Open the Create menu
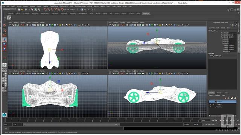This screenshot has height=135, width=241. 19,6
